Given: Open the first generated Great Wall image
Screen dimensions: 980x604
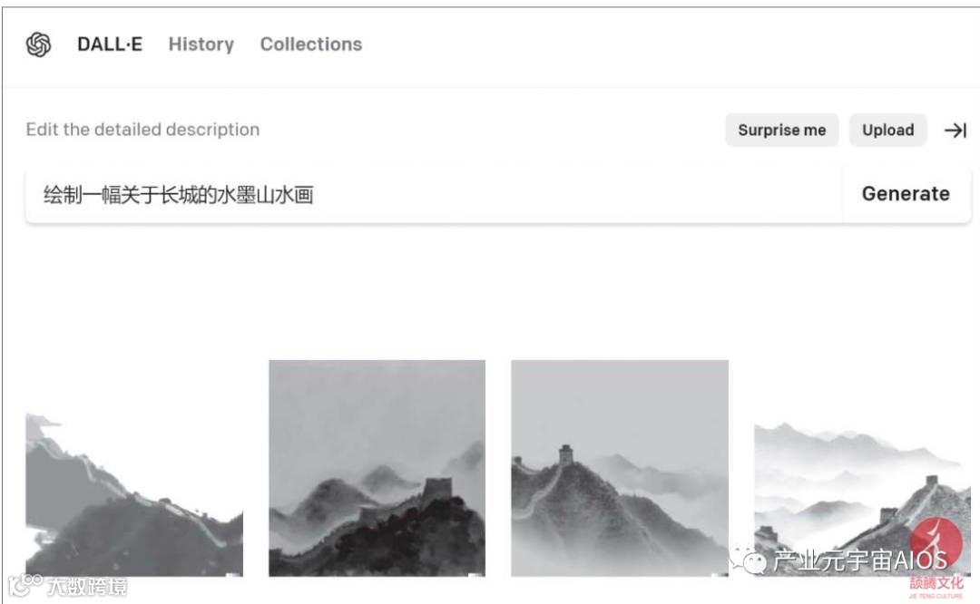Looking at the screenshot, I should [134, 493].
